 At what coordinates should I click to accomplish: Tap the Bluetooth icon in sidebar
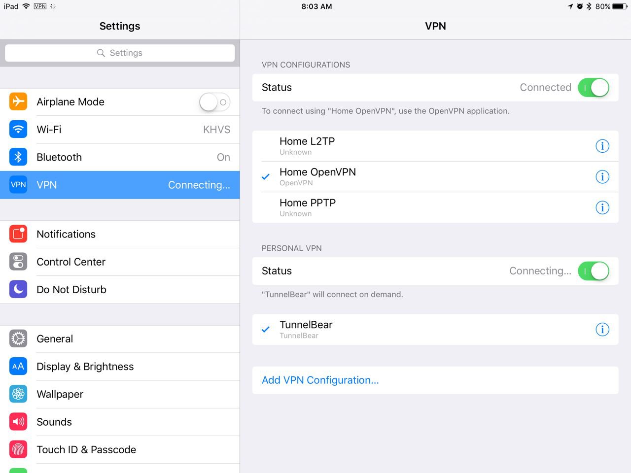tap(18, 157)
